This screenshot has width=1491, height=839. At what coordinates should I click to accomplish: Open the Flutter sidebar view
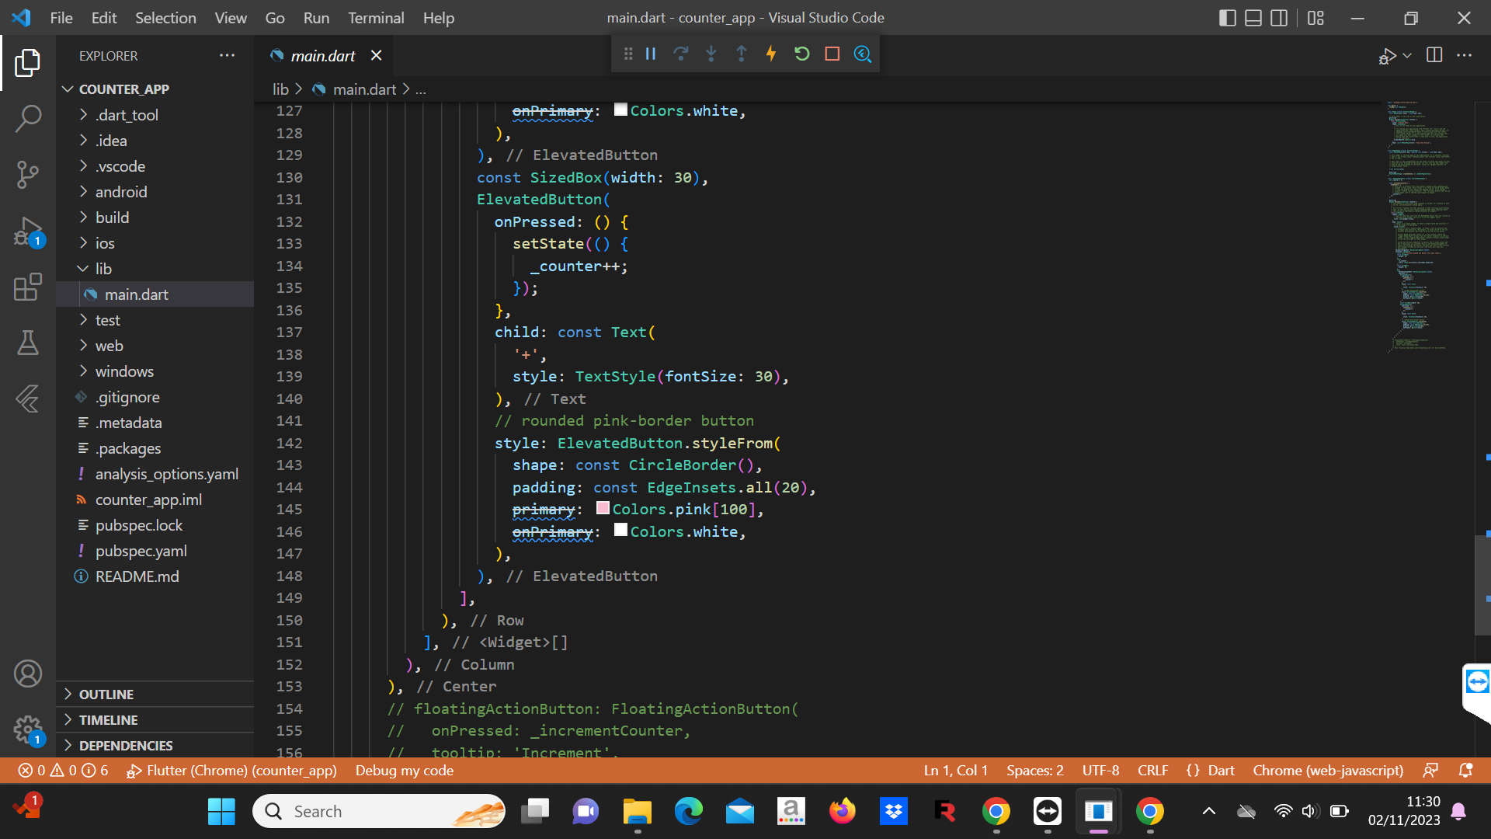(28, 399)
